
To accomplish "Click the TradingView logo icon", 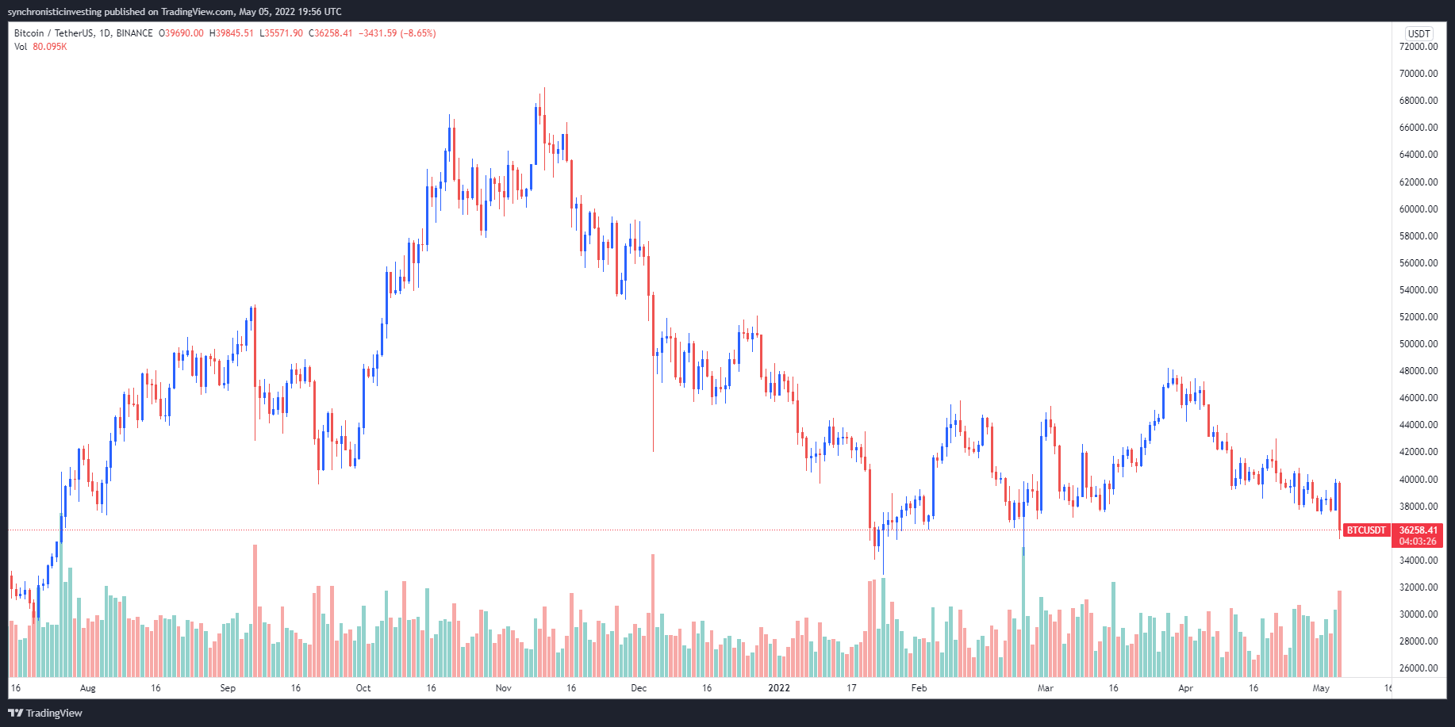I will click(15, 713).
